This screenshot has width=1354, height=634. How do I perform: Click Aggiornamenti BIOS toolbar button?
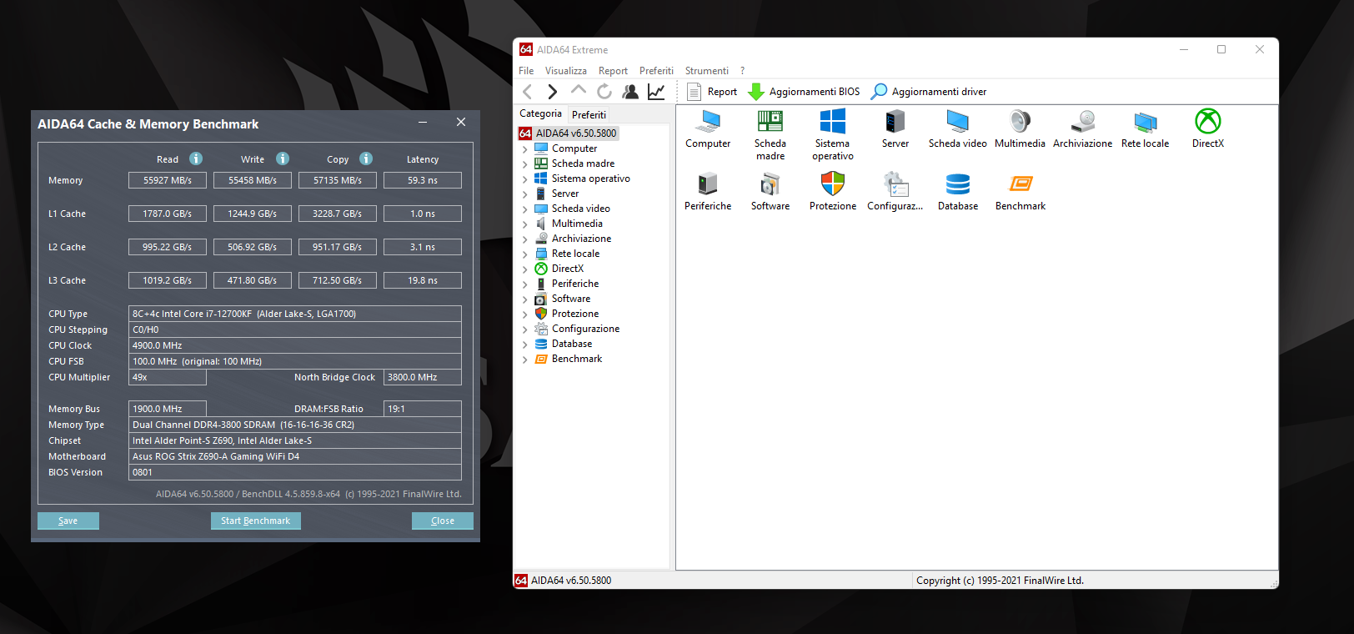tap(805, 92)
